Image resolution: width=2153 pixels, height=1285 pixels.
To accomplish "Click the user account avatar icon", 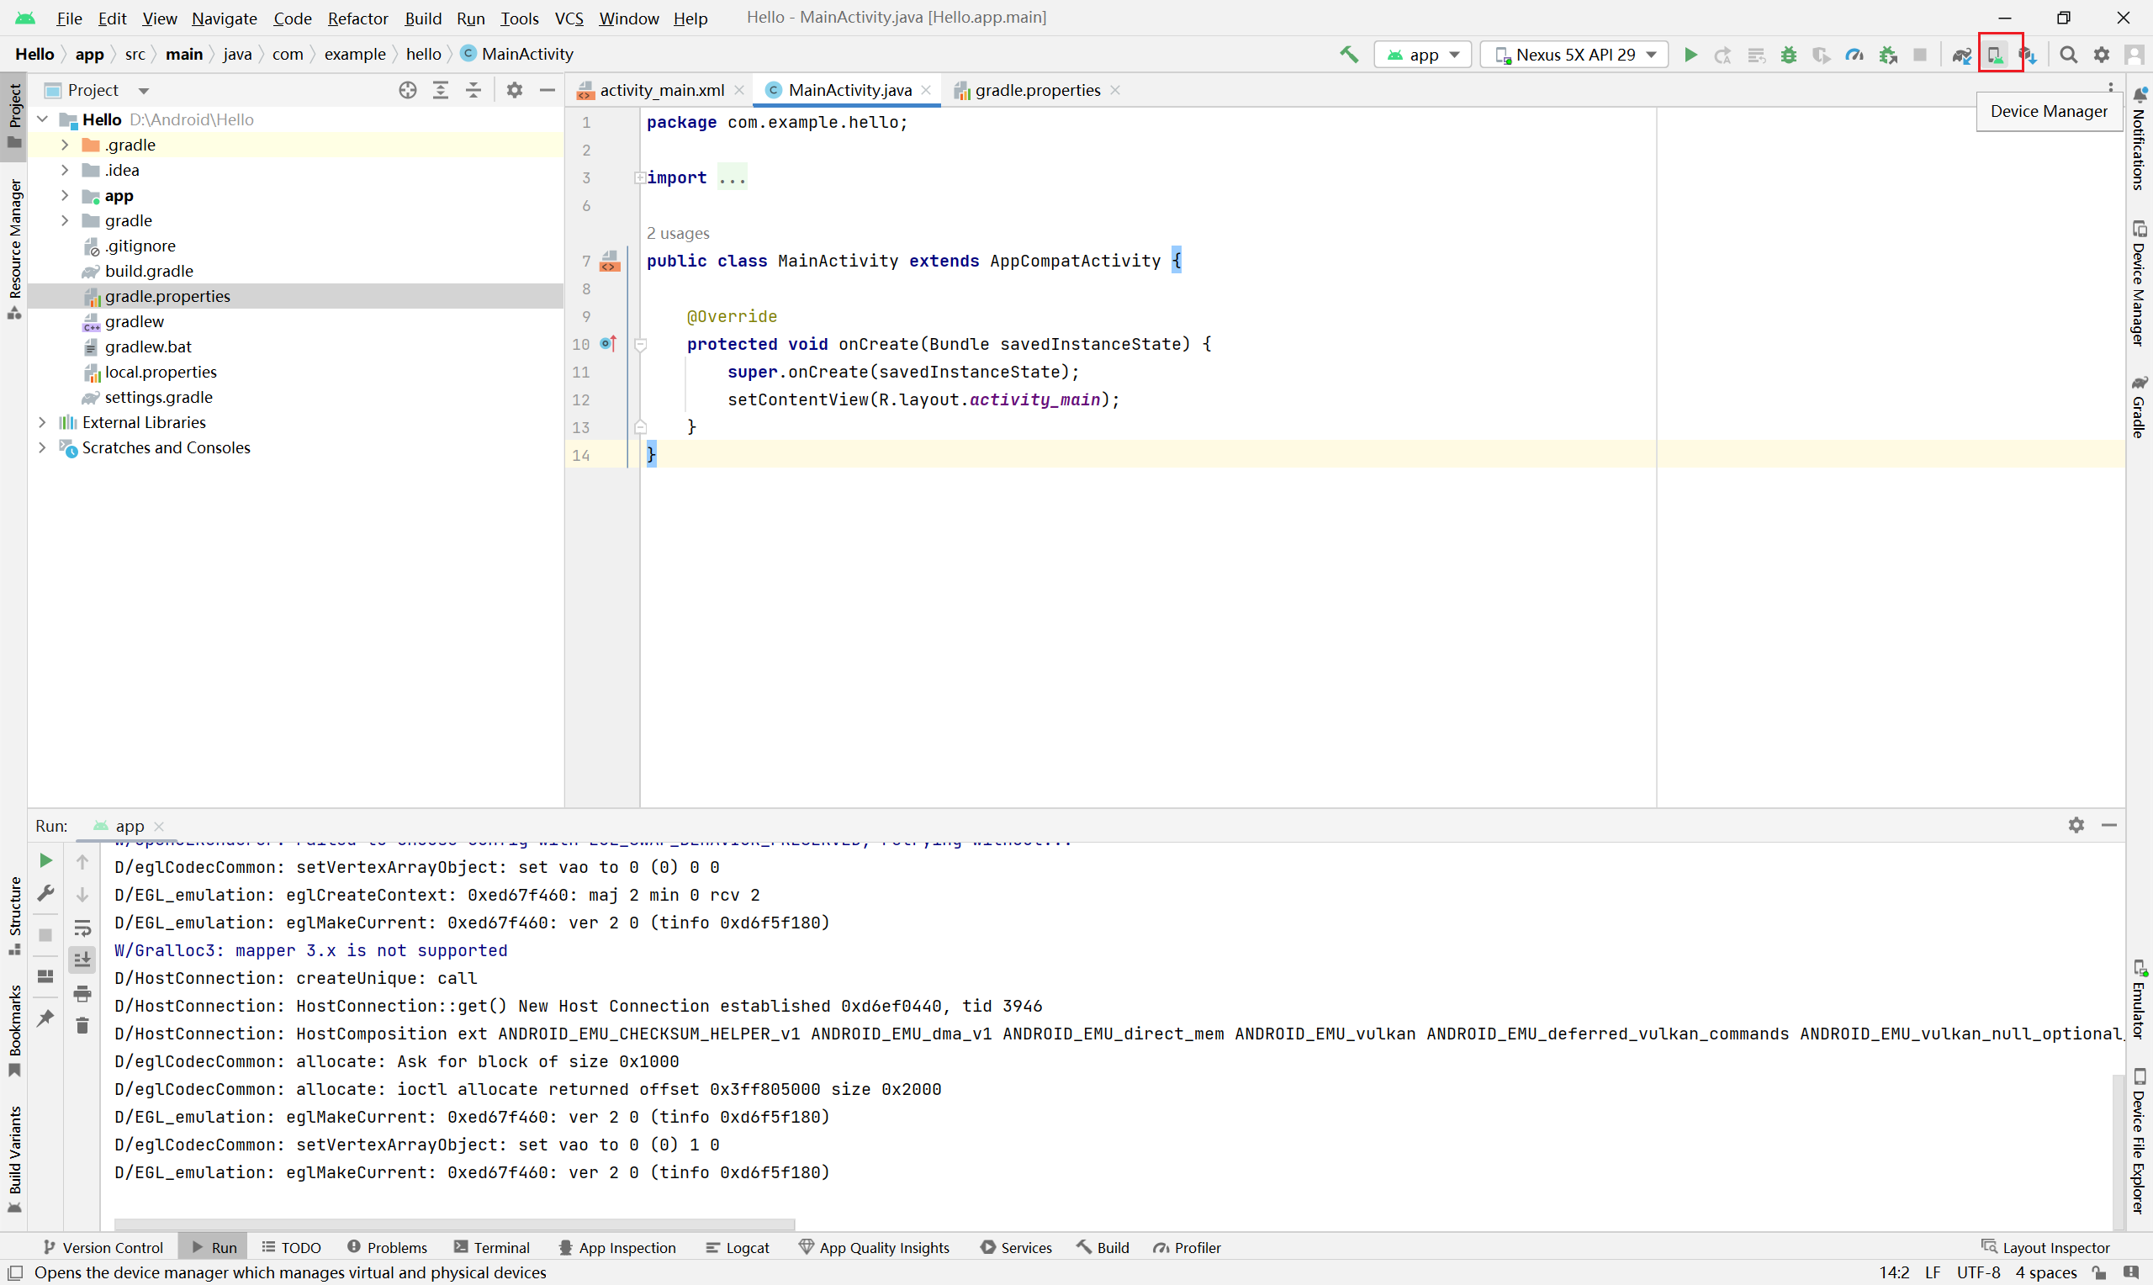I will [2134, 55].
